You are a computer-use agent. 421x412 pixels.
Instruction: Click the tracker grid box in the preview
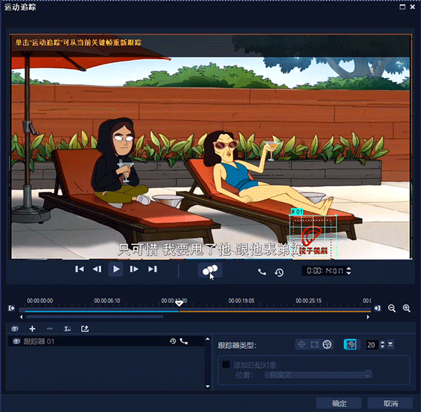pos(313,237)
